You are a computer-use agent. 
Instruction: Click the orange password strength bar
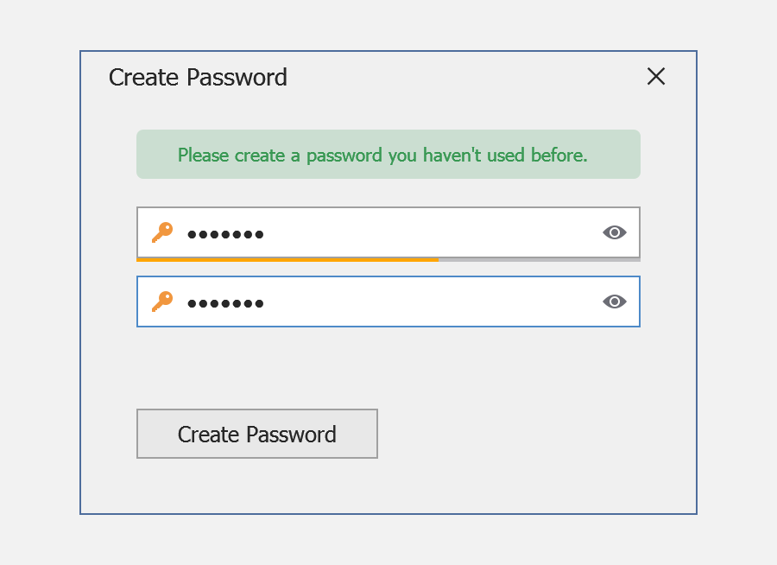(287, 259)
